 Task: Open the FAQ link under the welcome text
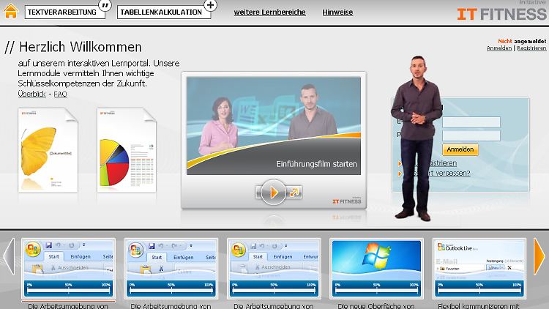coord(60,94)
